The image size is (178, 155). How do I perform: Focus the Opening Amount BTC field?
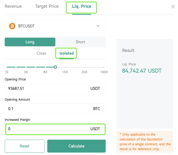55,109
